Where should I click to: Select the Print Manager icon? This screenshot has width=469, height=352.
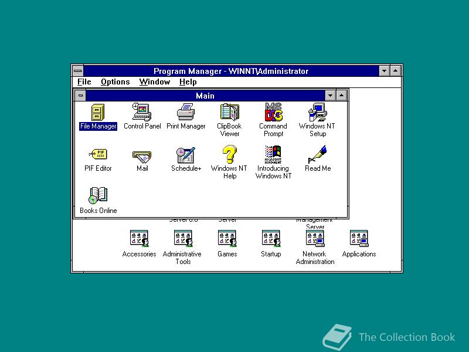[186, 112]
